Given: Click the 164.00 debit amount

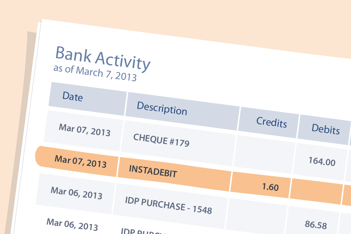Looking at the screenshot, I should click(x=322, y=161).
